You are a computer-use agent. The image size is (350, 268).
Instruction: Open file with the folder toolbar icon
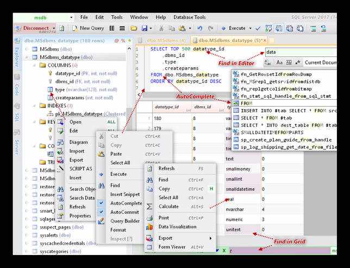pos(134,28)
